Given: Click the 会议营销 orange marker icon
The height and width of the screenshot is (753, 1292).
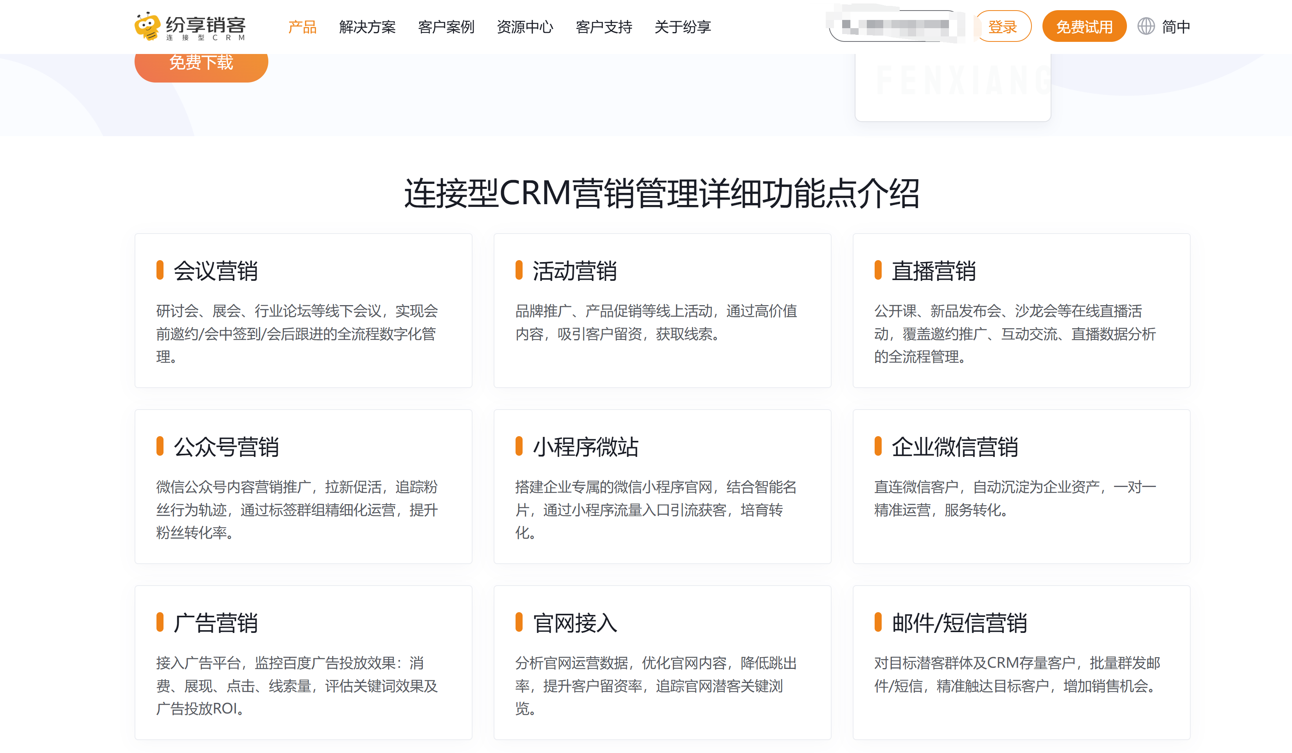Looking at the screenshot, I should tap(160, 271).
